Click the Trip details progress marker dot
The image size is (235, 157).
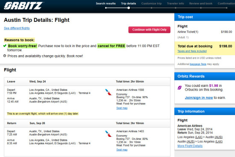[129, 8]
